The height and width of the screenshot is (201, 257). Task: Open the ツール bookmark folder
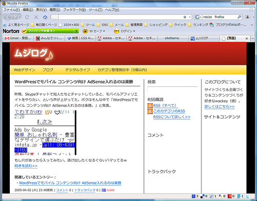[88, 25]
